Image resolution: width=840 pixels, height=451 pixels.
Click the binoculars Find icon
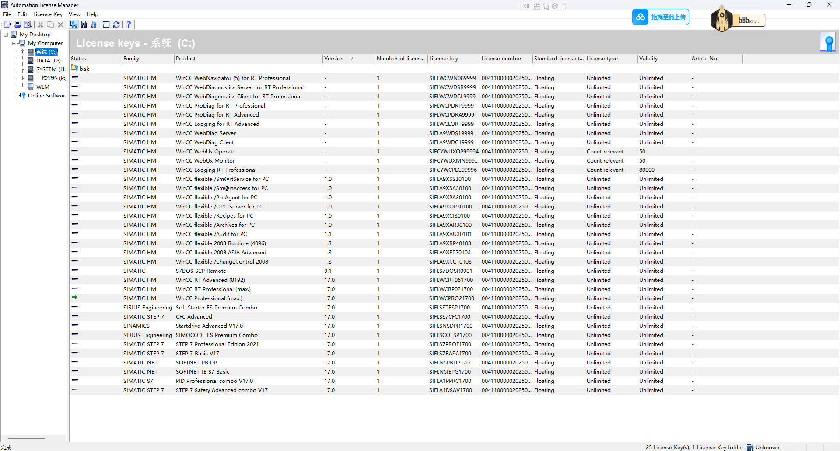(84, 24)
